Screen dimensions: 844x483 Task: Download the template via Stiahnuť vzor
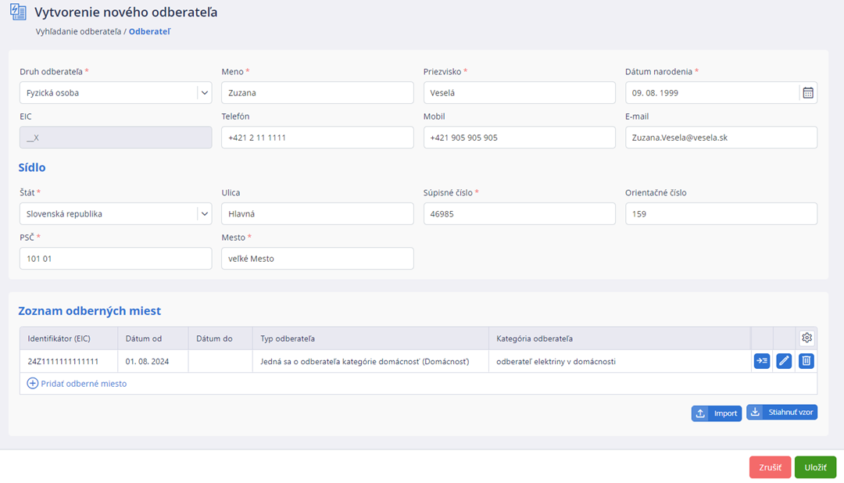tap(781, 412)
